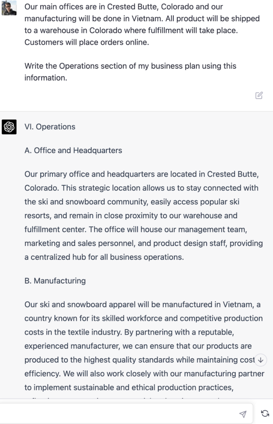Image resolution: width=273 pixels, height=424 pixels.
Task: Select the 'A. Office and Headquarters' subheading
Action: tap(73, 150)
